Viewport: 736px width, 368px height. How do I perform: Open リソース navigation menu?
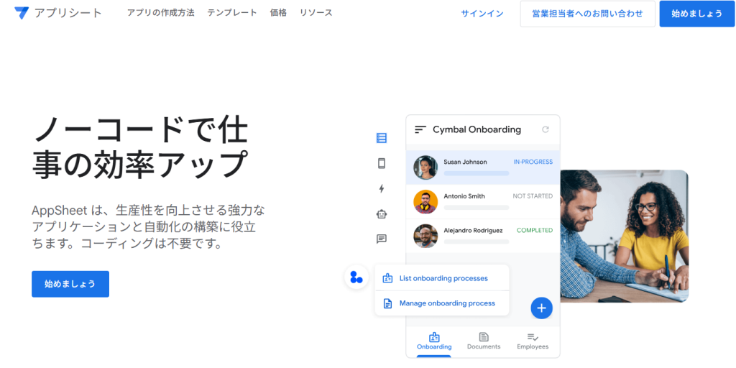(x=316, y=13)
